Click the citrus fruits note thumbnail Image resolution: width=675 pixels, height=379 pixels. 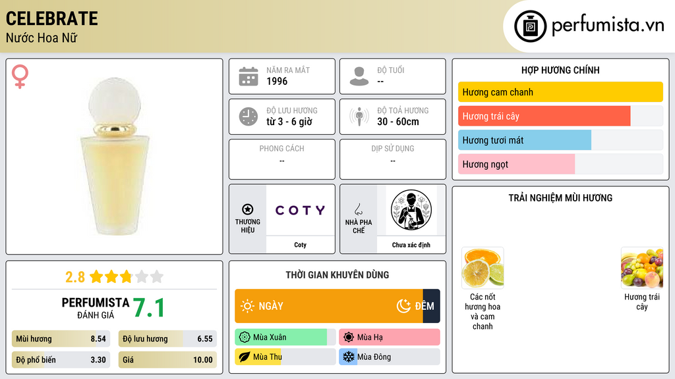pyautogui.click(x=483, y=268)
